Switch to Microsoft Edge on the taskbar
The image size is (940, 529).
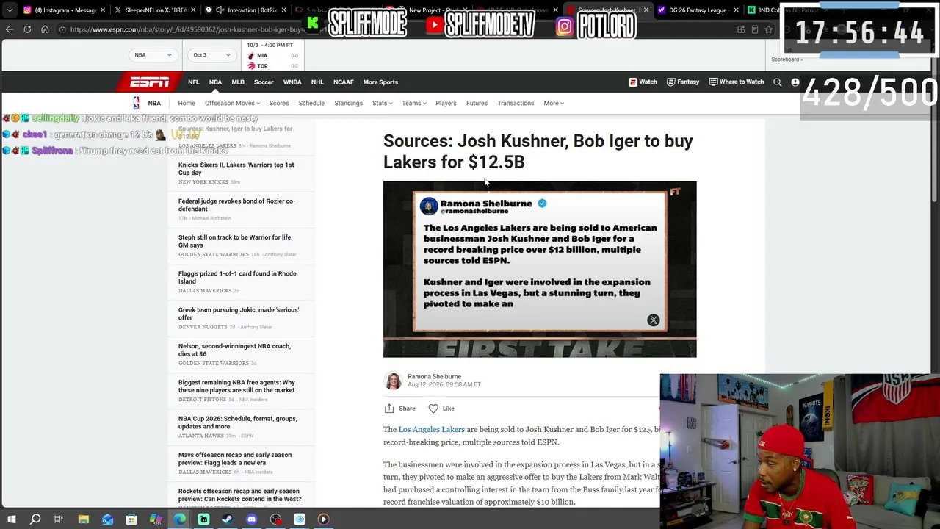pyautogui.click(x=179, y=519)
